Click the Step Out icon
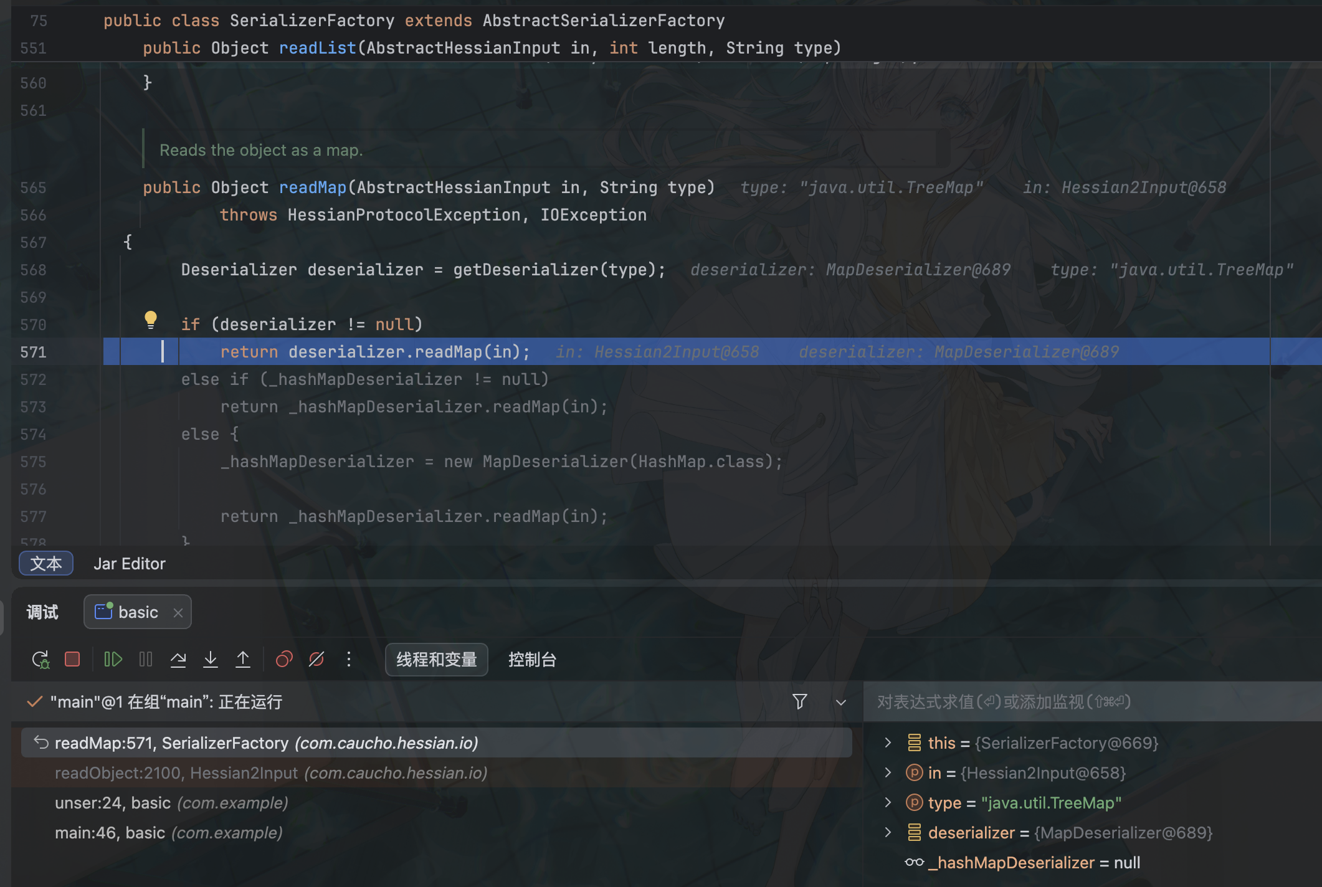This screenshot has width=1322, height=887. coord(243,659)
